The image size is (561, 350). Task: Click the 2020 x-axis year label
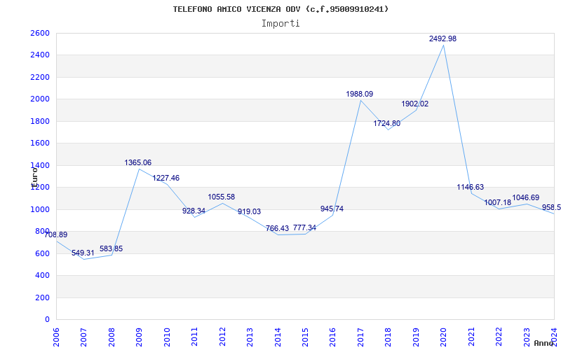point(444,337)
